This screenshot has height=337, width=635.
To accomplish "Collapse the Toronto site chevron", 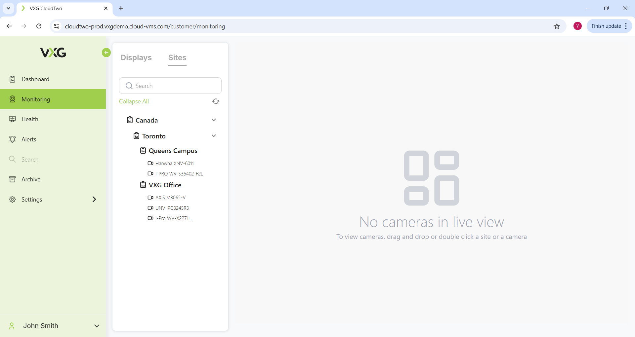I will [x=214, y=136].
